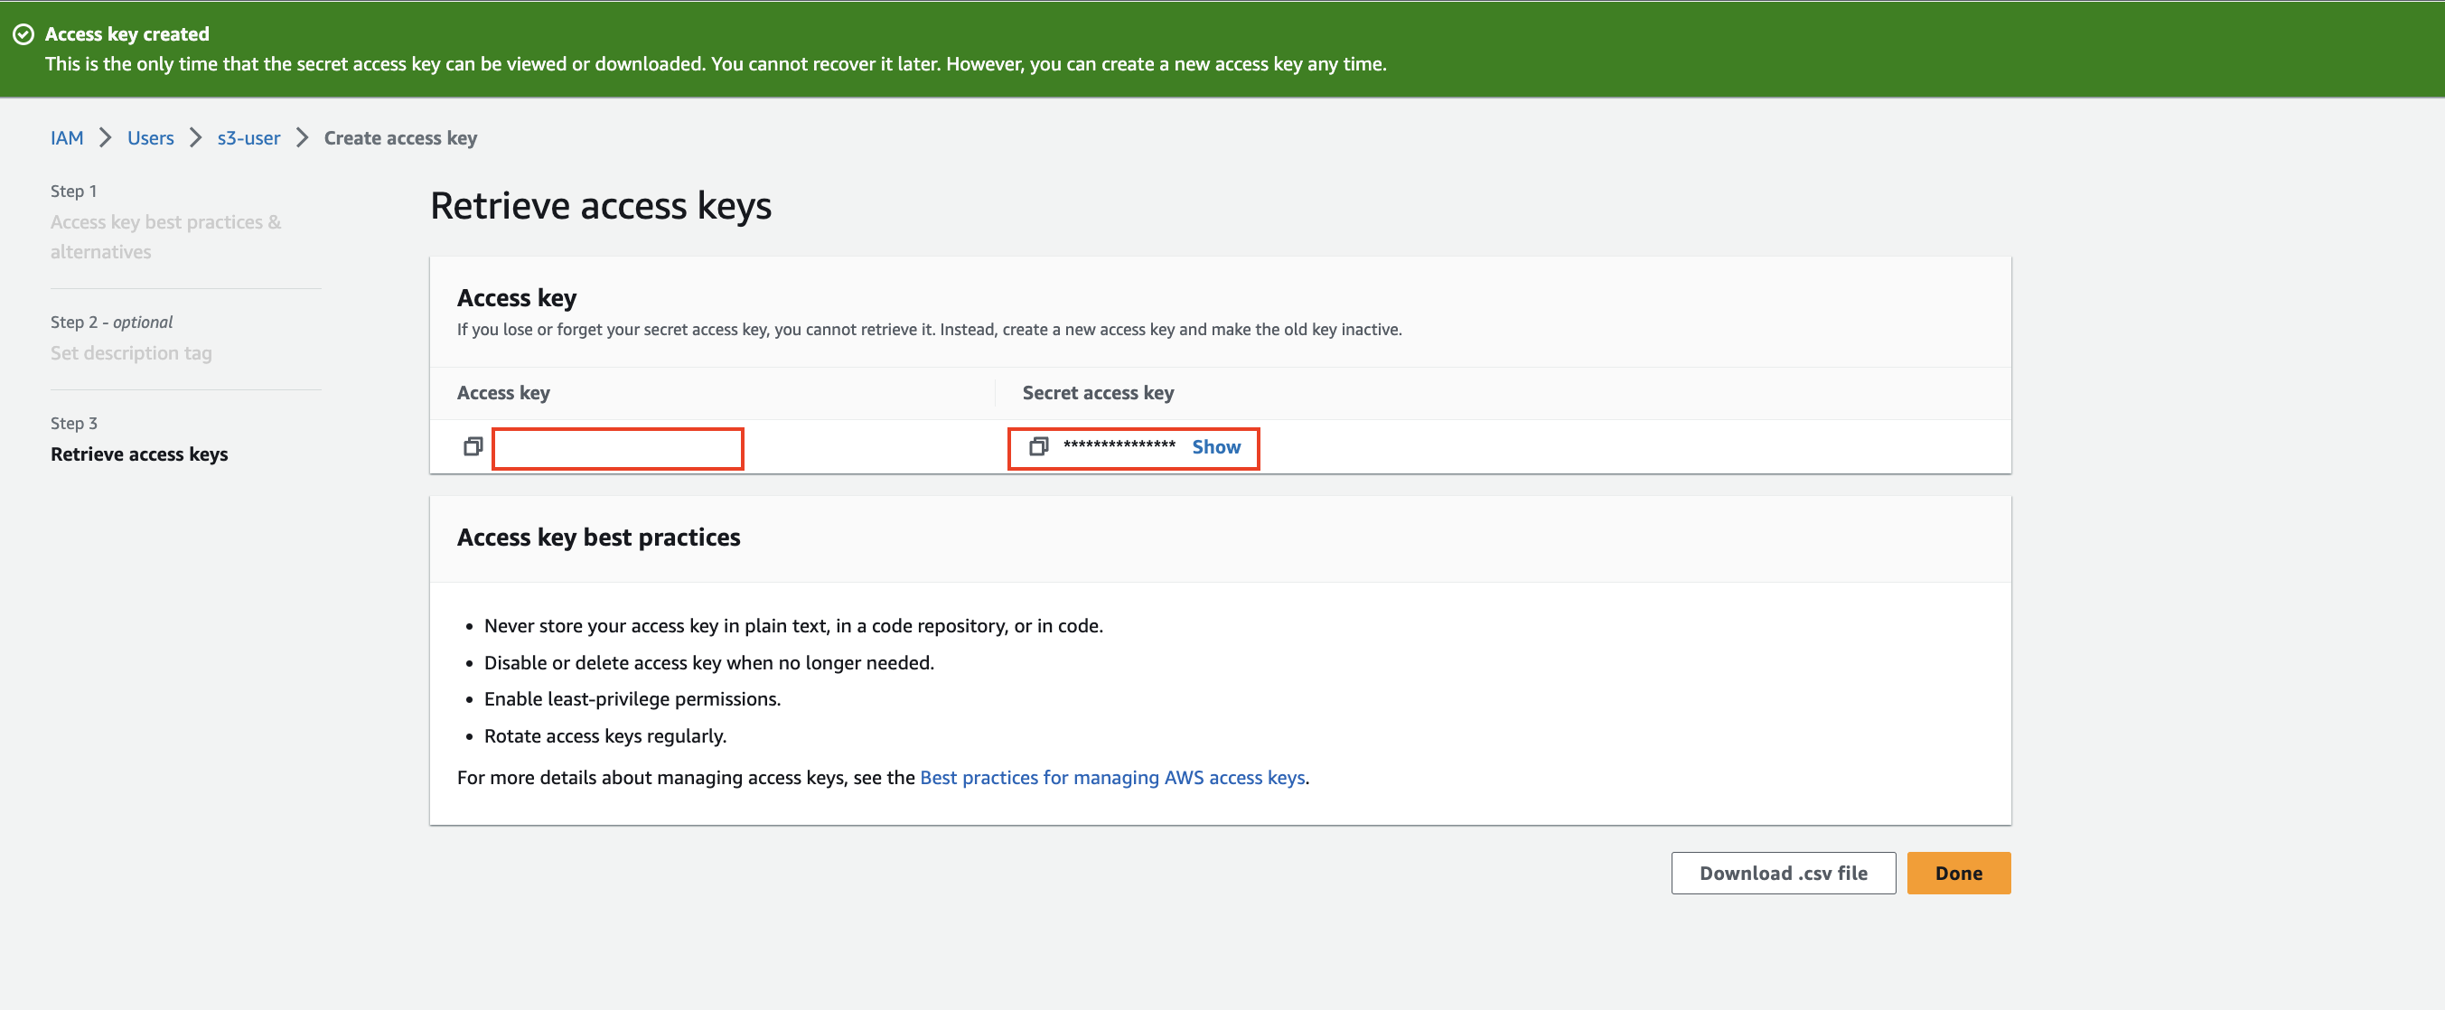
Task: Select Step 2: Set description tag
Action: 131,353
